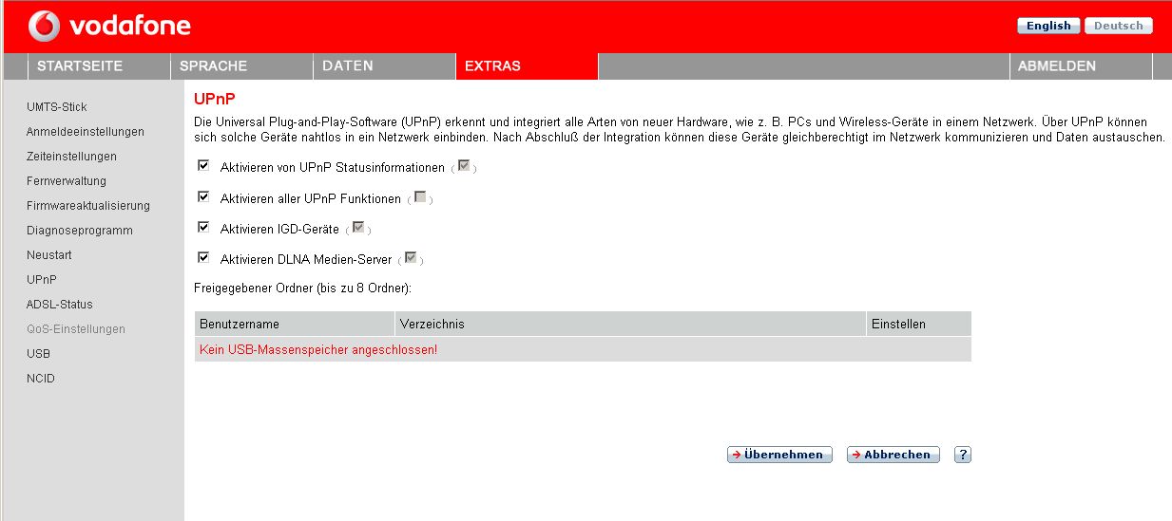Open Firmwareaktualisierung in sidebar
Image resolution: width=1172 pixels, height=521 pixels.
(88, 206)
